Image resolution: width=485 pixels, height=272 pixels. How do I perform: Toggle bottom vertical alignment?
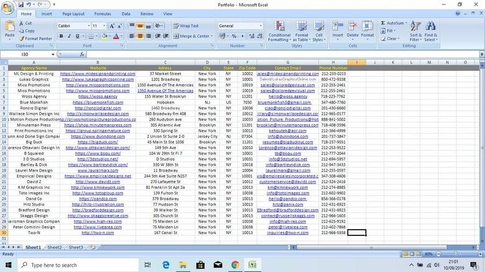(148, 26)
